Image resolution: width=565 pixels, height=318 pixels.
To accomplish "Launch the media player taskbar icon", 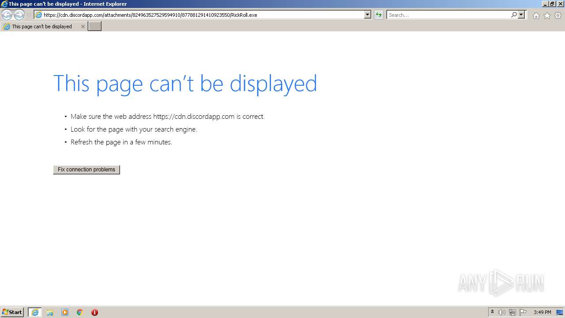I will [x=65, y=312].
